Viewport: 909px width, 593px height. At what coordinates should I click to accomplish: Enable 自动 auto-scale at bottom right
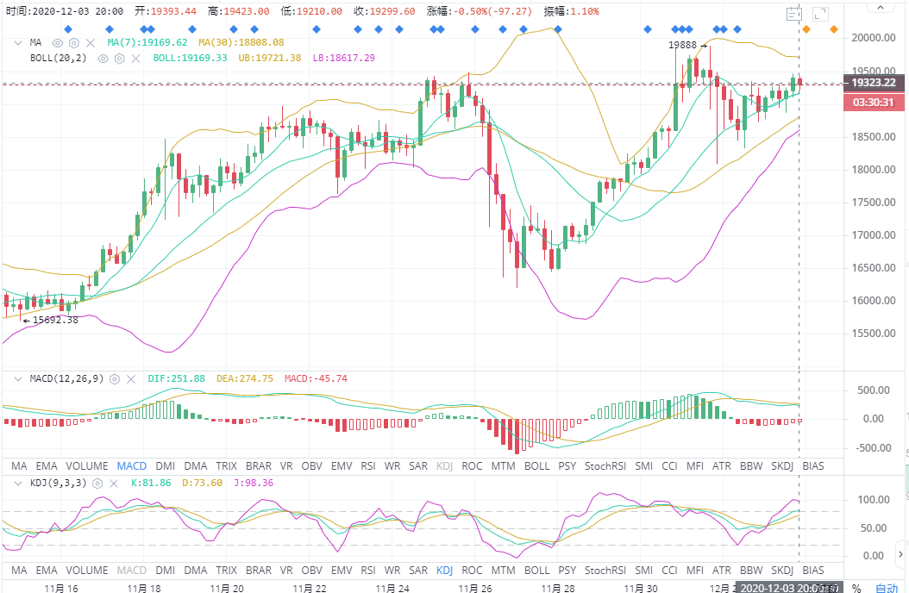[887, 588]
